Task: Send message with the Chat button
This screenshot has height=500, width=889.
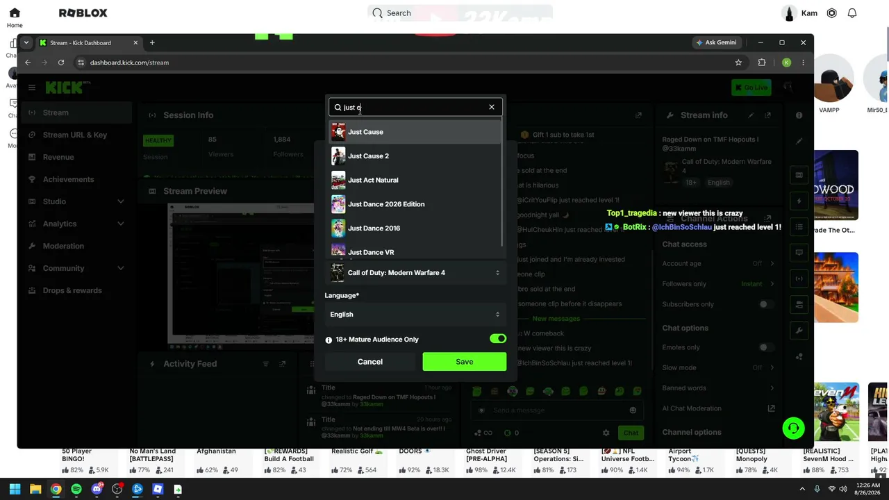Action: pos(631,433)
